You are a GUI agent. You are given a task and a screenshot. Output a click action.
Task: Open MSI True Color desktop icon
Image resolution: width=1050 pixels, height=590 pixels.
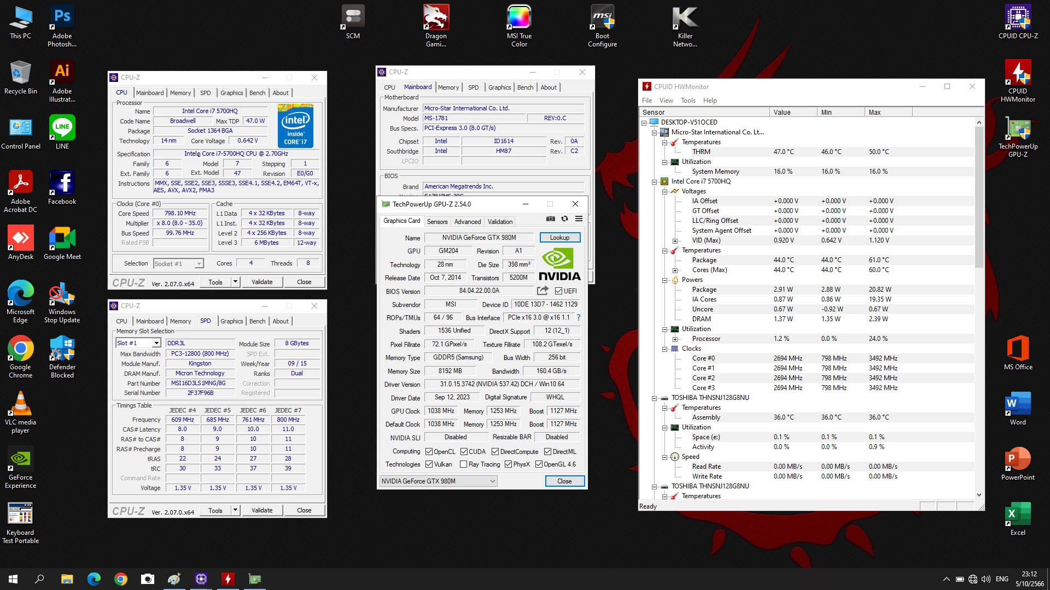519,26
